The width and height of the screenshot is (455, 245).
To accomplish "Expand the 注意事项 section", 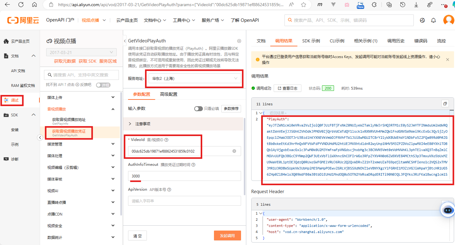I will tap(183, 124).
